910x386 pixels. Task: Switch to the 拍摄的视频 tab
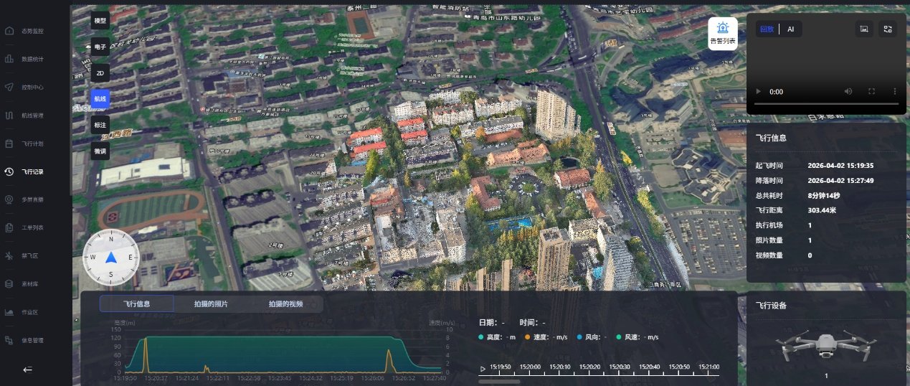285,304
